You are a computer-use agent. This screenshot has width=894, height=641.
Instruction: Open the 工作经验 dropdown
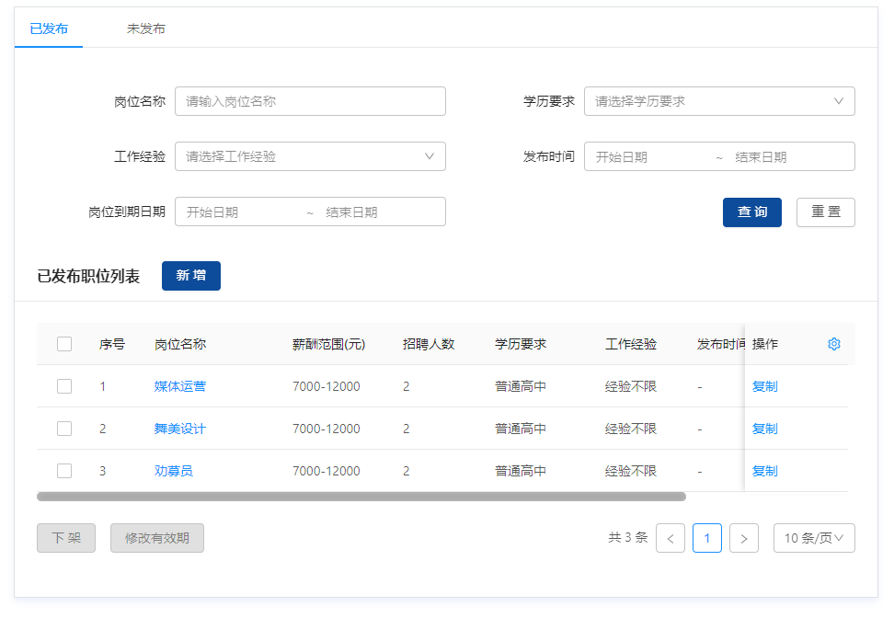310,156
